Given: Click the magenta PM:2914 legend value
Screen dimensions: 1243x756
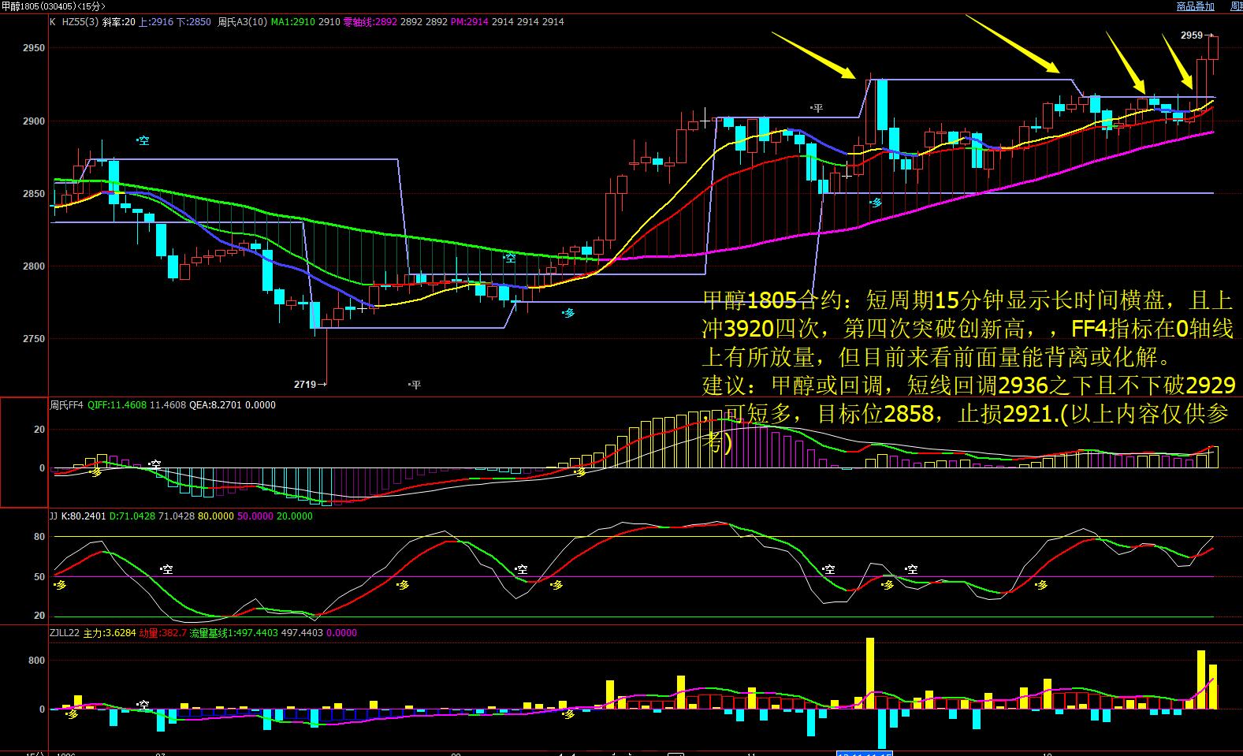Looking at the screenshot, I should [470, 22].
